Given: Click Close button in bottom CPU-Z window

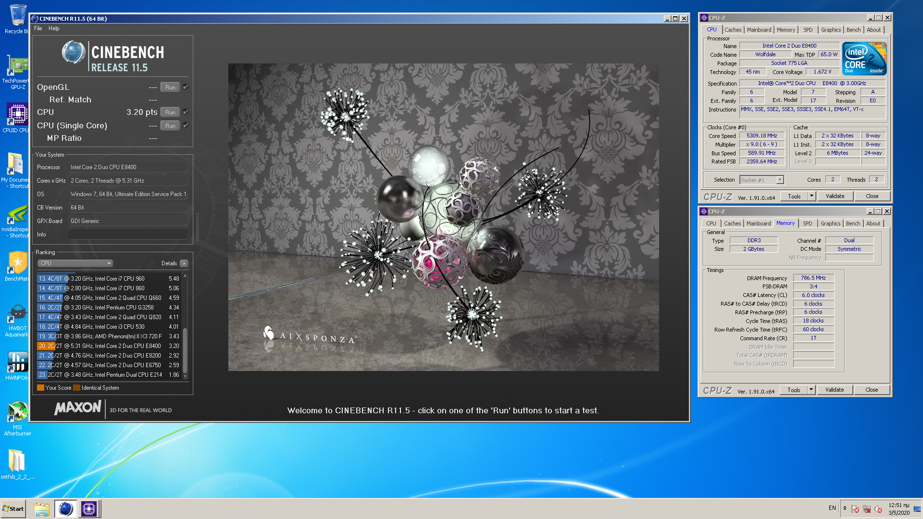Looking at the screenshot, I should (872, 390).
